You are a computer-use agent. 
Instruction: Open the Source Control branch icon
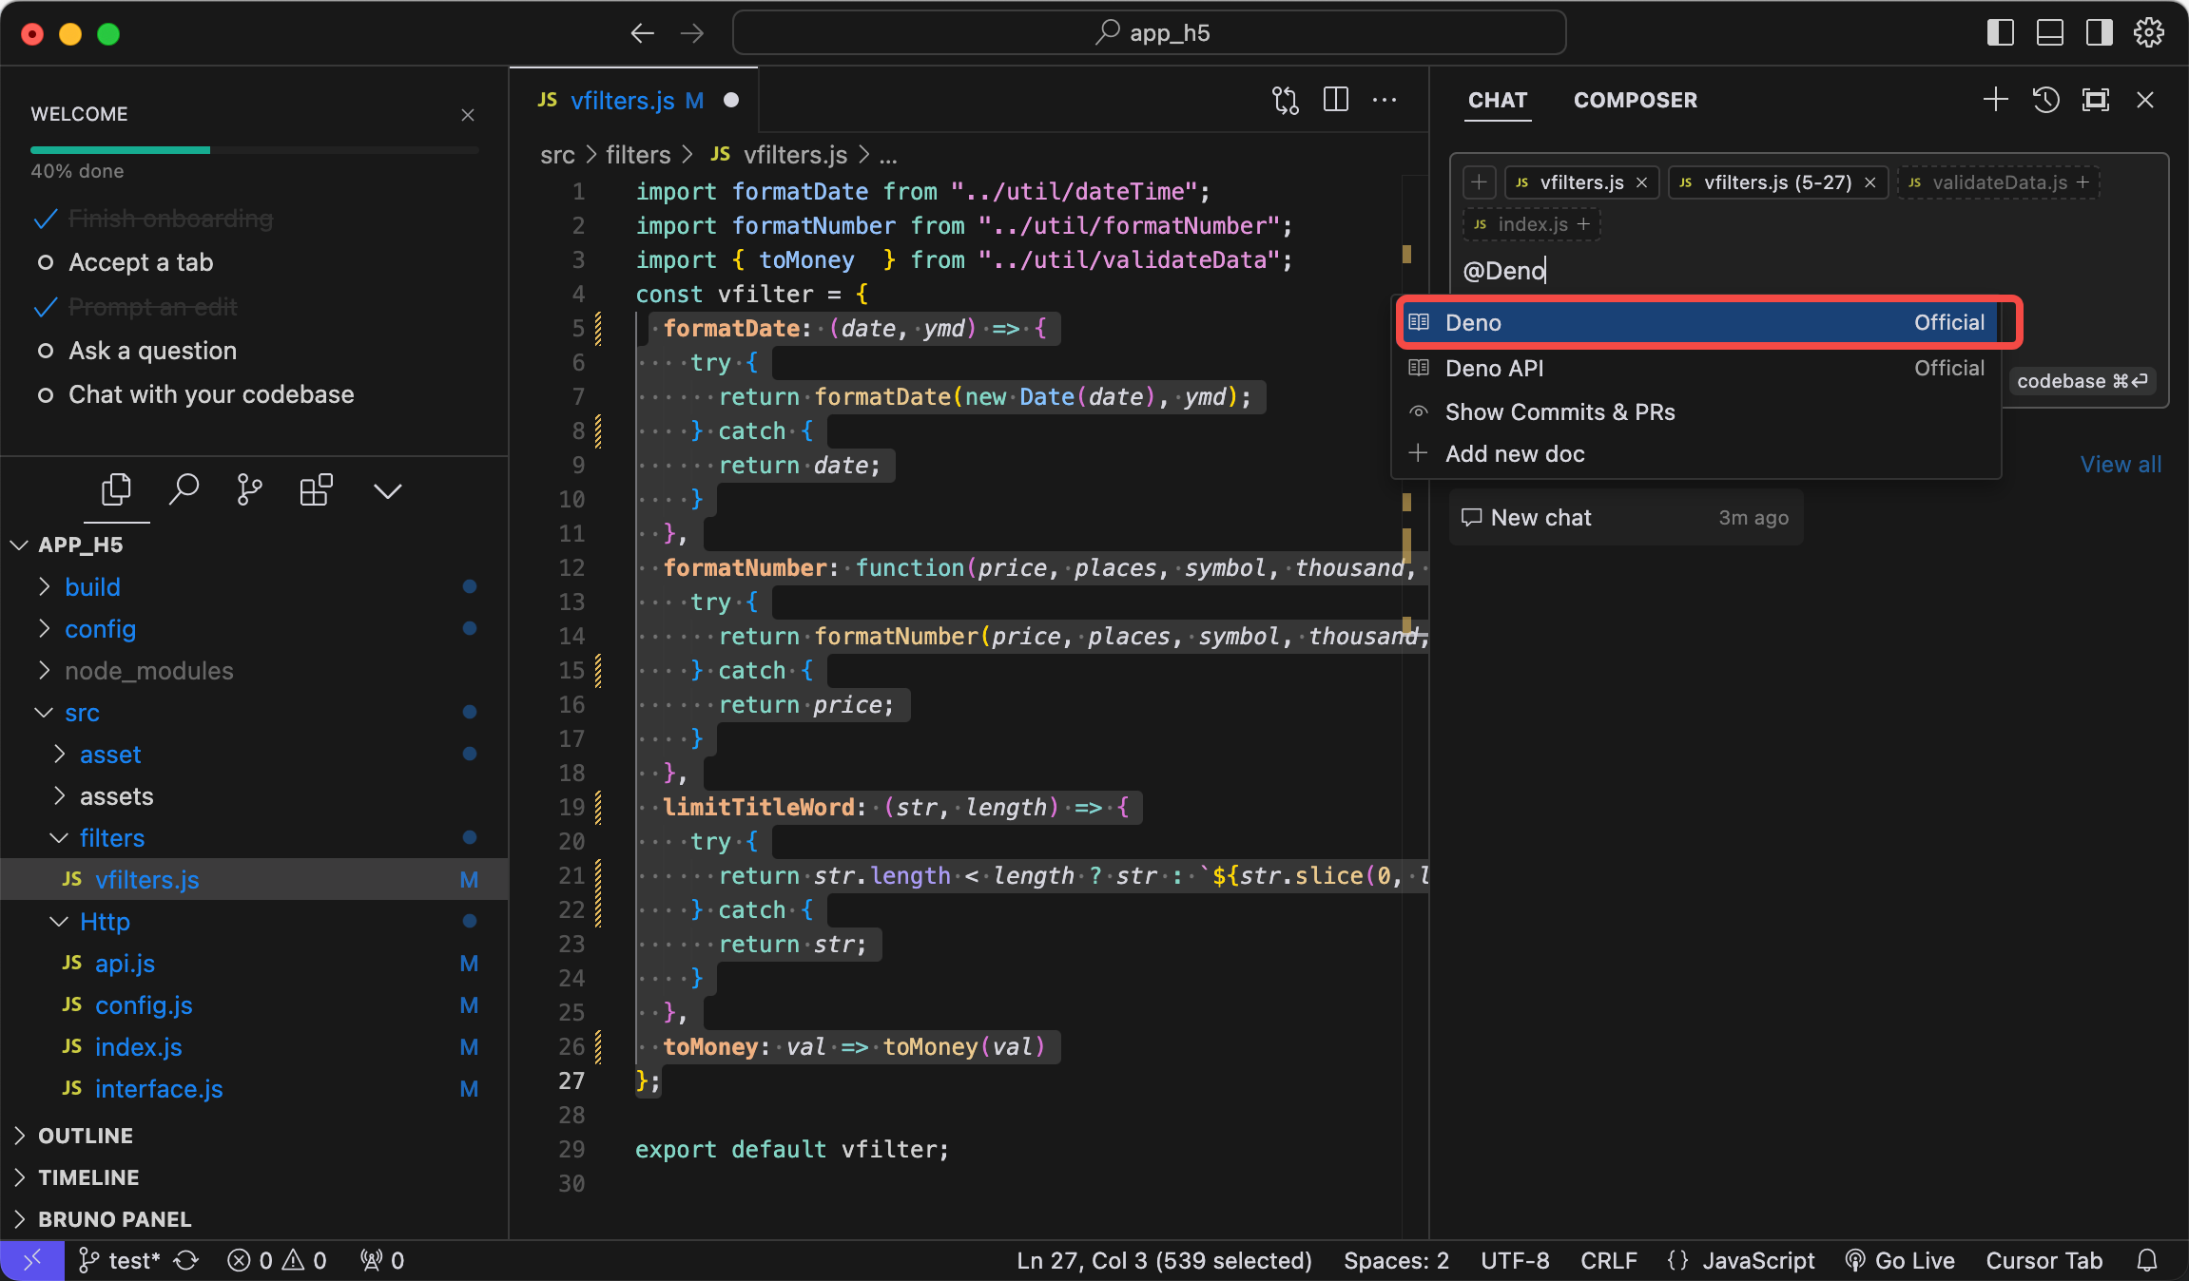tap(249, 490)
